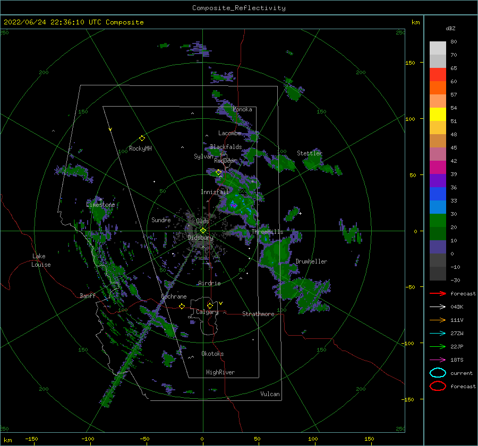Click the cyan 27ZW arrow in legend

click(x=438, y=334)
